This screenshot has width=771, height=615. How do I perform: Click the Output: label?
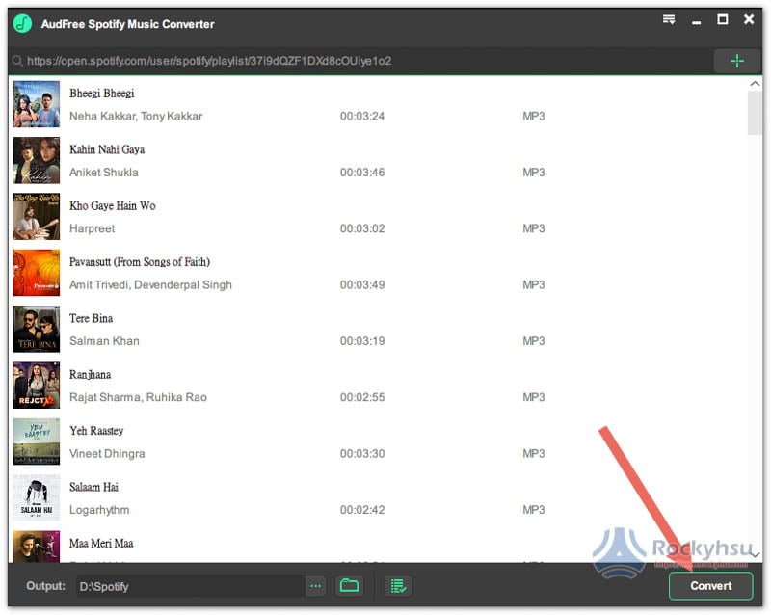pyautogui.click(x=45, y=586)
